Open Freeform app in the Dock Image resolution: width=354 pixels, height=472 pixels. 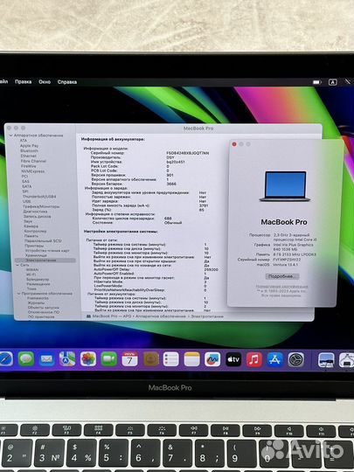point(212,359)
